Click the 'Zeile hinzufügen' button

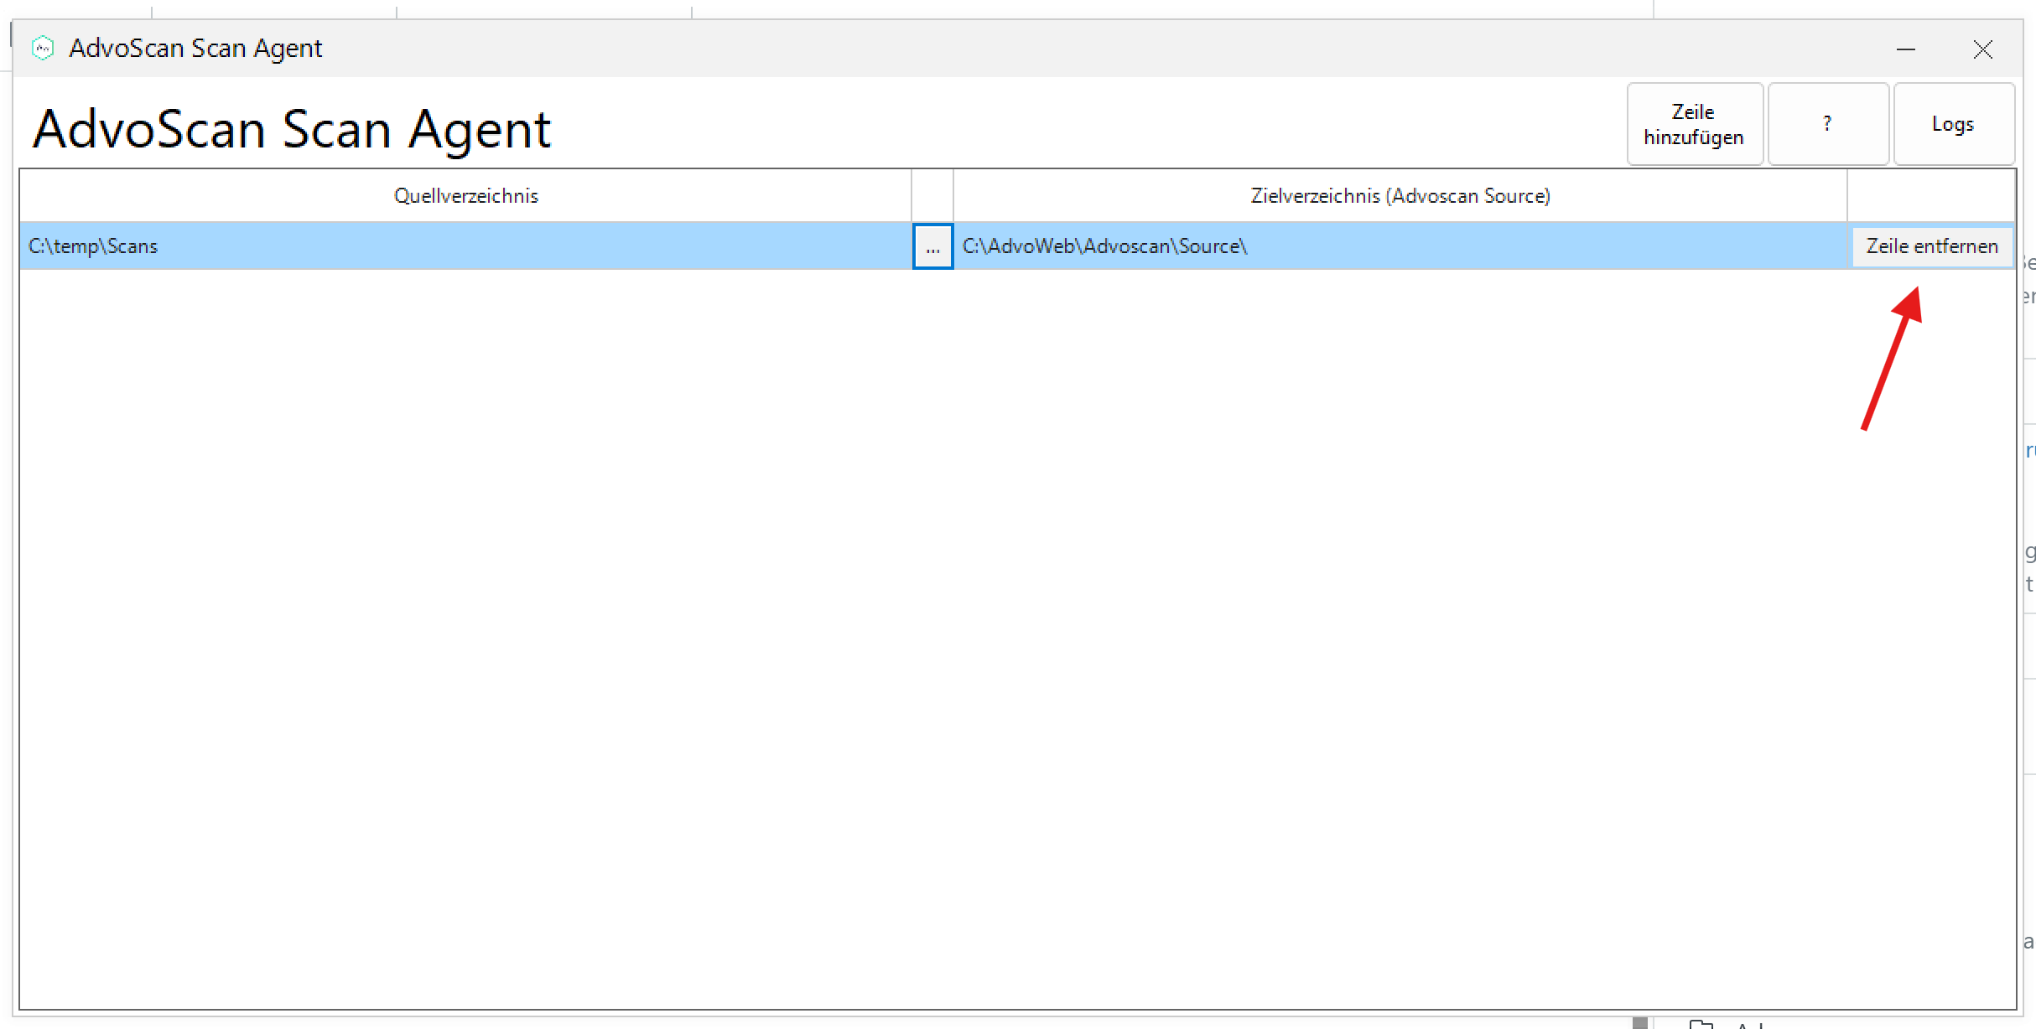(1695, 124)
